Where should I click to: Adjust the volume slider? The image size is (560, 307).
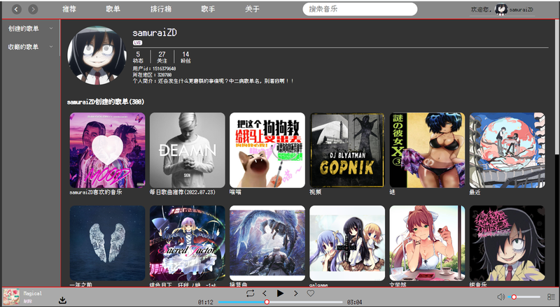click(524, 297)
